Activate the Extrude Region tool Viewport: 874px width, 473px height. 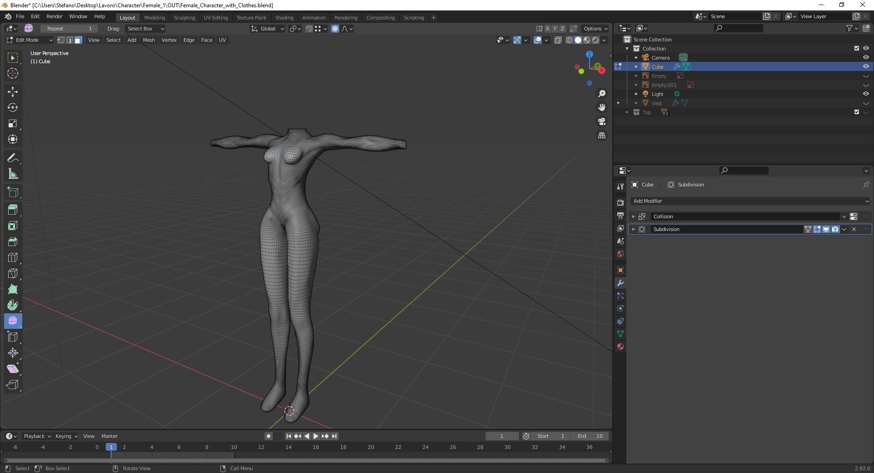(x=13, y=210)
